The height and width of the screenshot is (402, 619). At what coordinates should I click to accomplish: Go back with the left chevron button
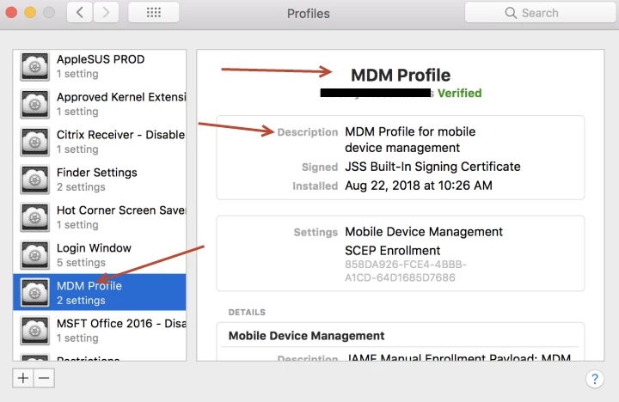pyautogui.click(x=80, y=12)
